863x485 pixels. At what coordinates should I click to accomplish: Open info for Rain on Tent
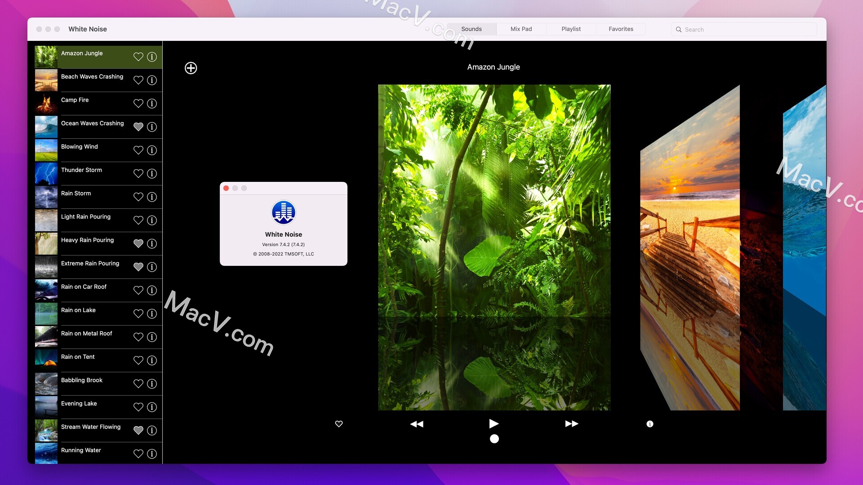click(152, 361)
